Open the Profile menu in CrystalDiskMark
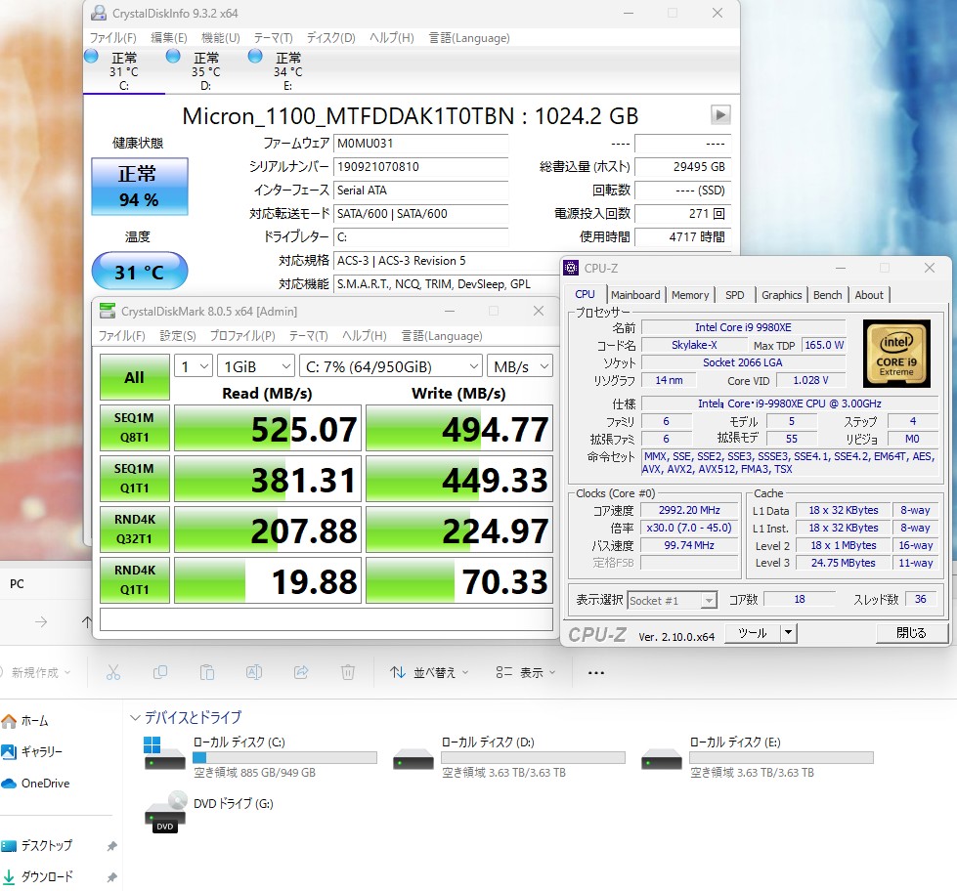Viewport: 957px width, 891px height. pos(242,336)
